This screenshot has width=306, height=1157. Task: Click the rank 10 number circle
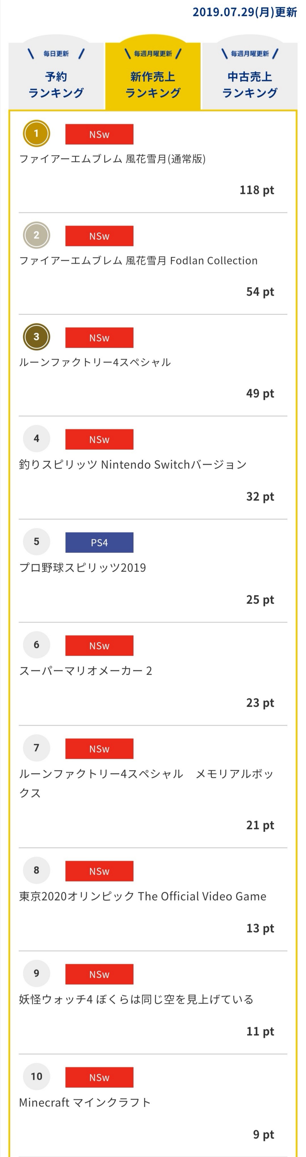[36, 1076]
